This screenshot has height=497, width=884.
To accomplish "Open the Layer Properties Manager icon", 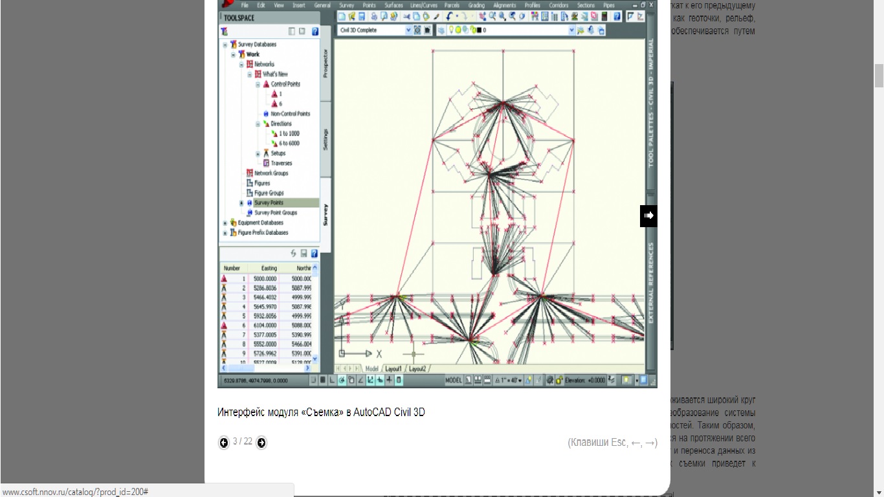I will pos(441,30).
